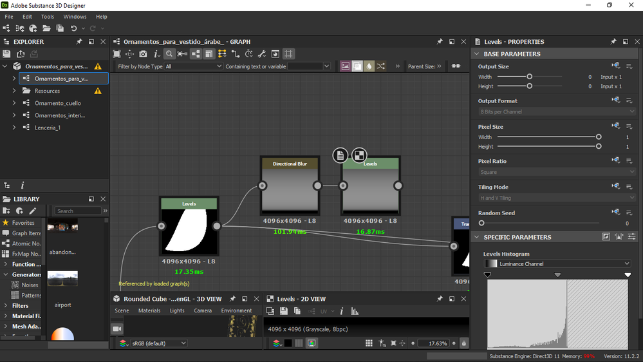The image size is (643, 362).
Task: Click the undo arrow in main toolbar
Action: (x=73, y=28)
